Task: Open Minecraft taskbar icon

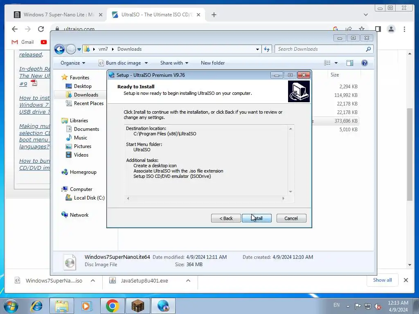Action: [x=137, y=306]
